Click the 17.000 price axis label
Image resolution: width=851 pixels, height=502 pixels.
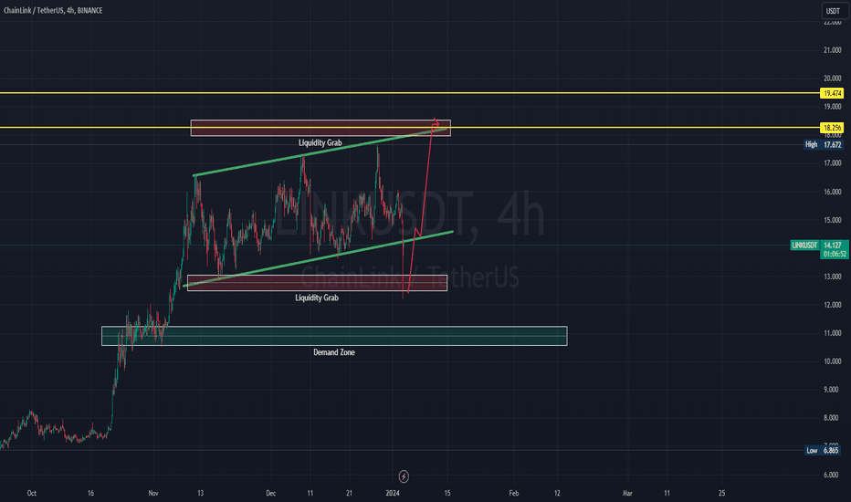[833, 163]
